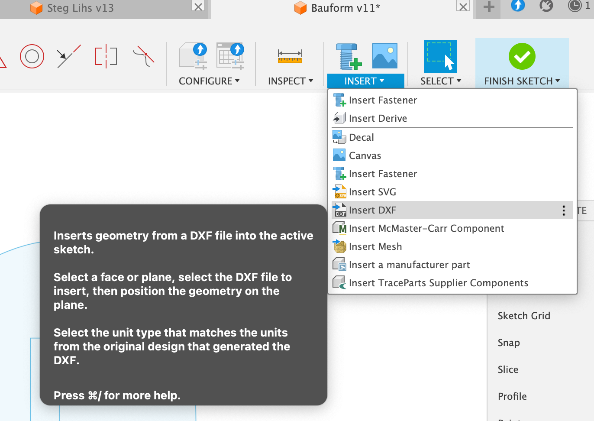
Task: Select the center diameter circle tool
Action: pyautogui.click(x=32, y=56)
